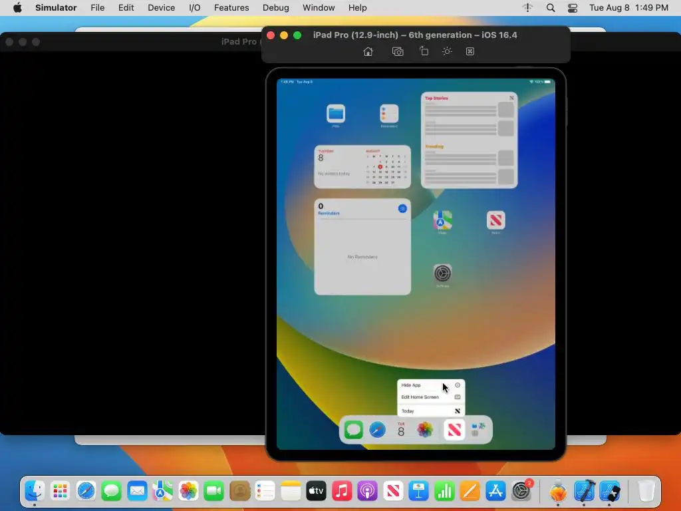Open News app icon on iPad home screen
The image size is (681, 511).
coord(496,220)
